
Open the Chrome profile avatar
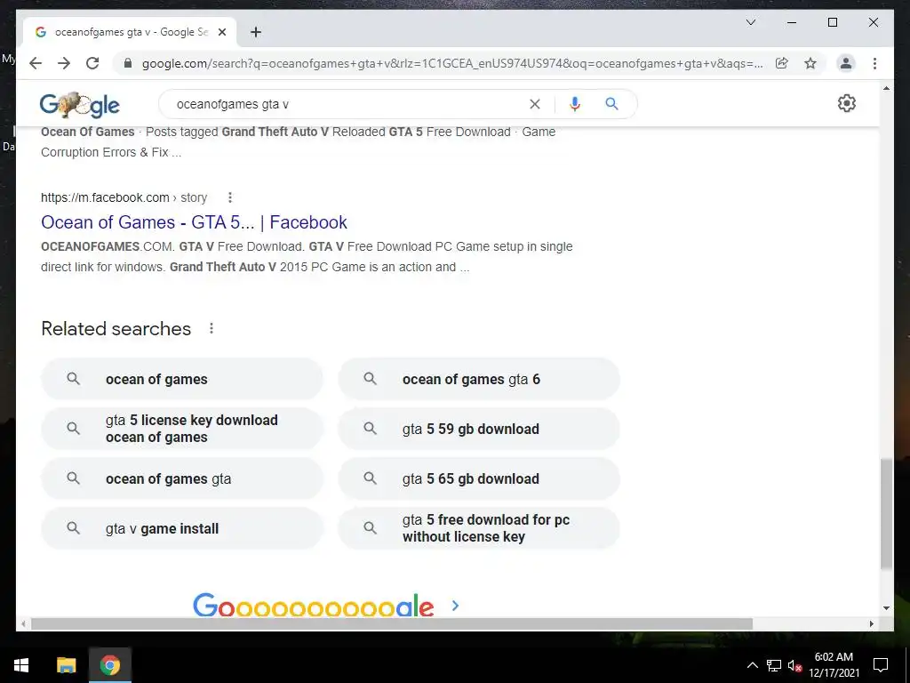tap(846, 63)
